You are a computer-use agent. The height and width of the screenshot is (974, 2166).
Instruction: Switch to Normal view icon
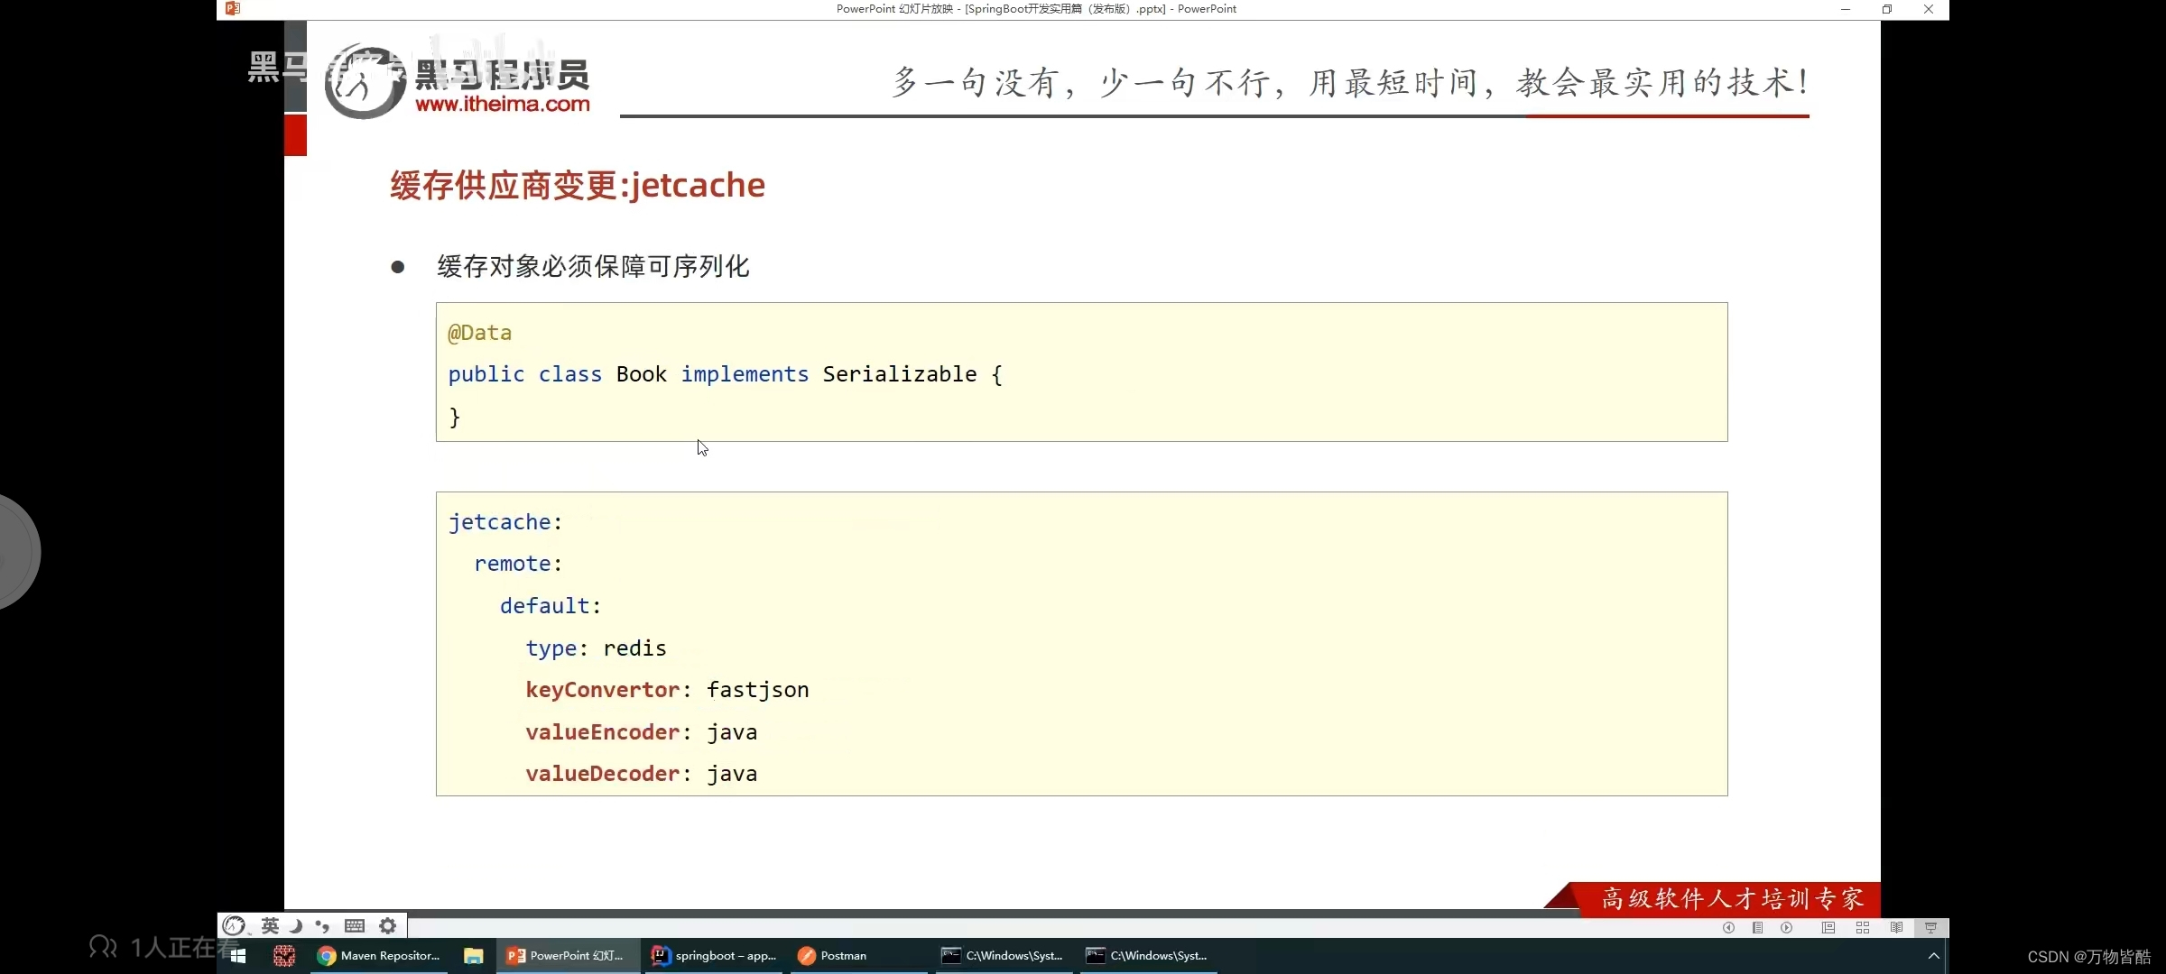(x=1828, y=927)
